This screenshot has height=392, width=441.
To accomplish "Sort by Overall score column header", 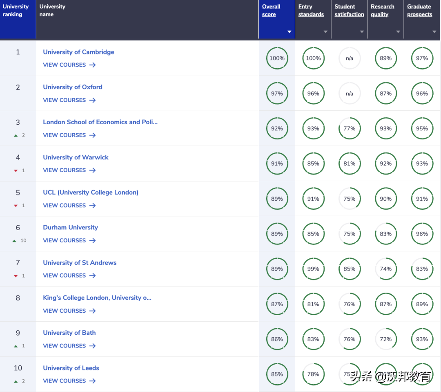I will pos(271,10).
